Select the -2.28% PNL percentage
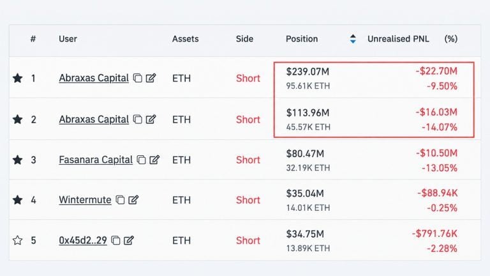Image resolution: width=490 pixels, height=276 pixels. pos(442,249)
